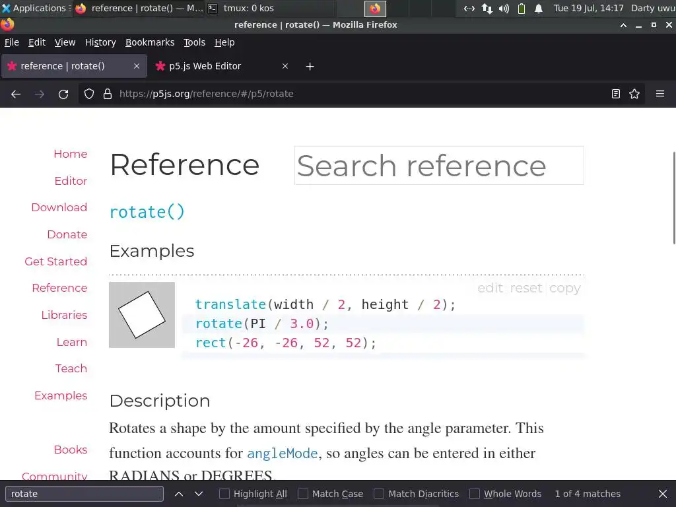Focus the Search reference field
Image resolution: width=676 pixels, height=507 pixels.
[439, 166]
